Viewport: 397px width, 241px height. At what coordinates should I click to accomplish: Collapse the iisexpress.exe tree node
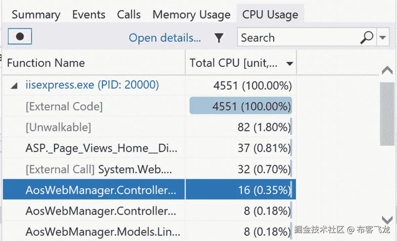coord(14,86)
